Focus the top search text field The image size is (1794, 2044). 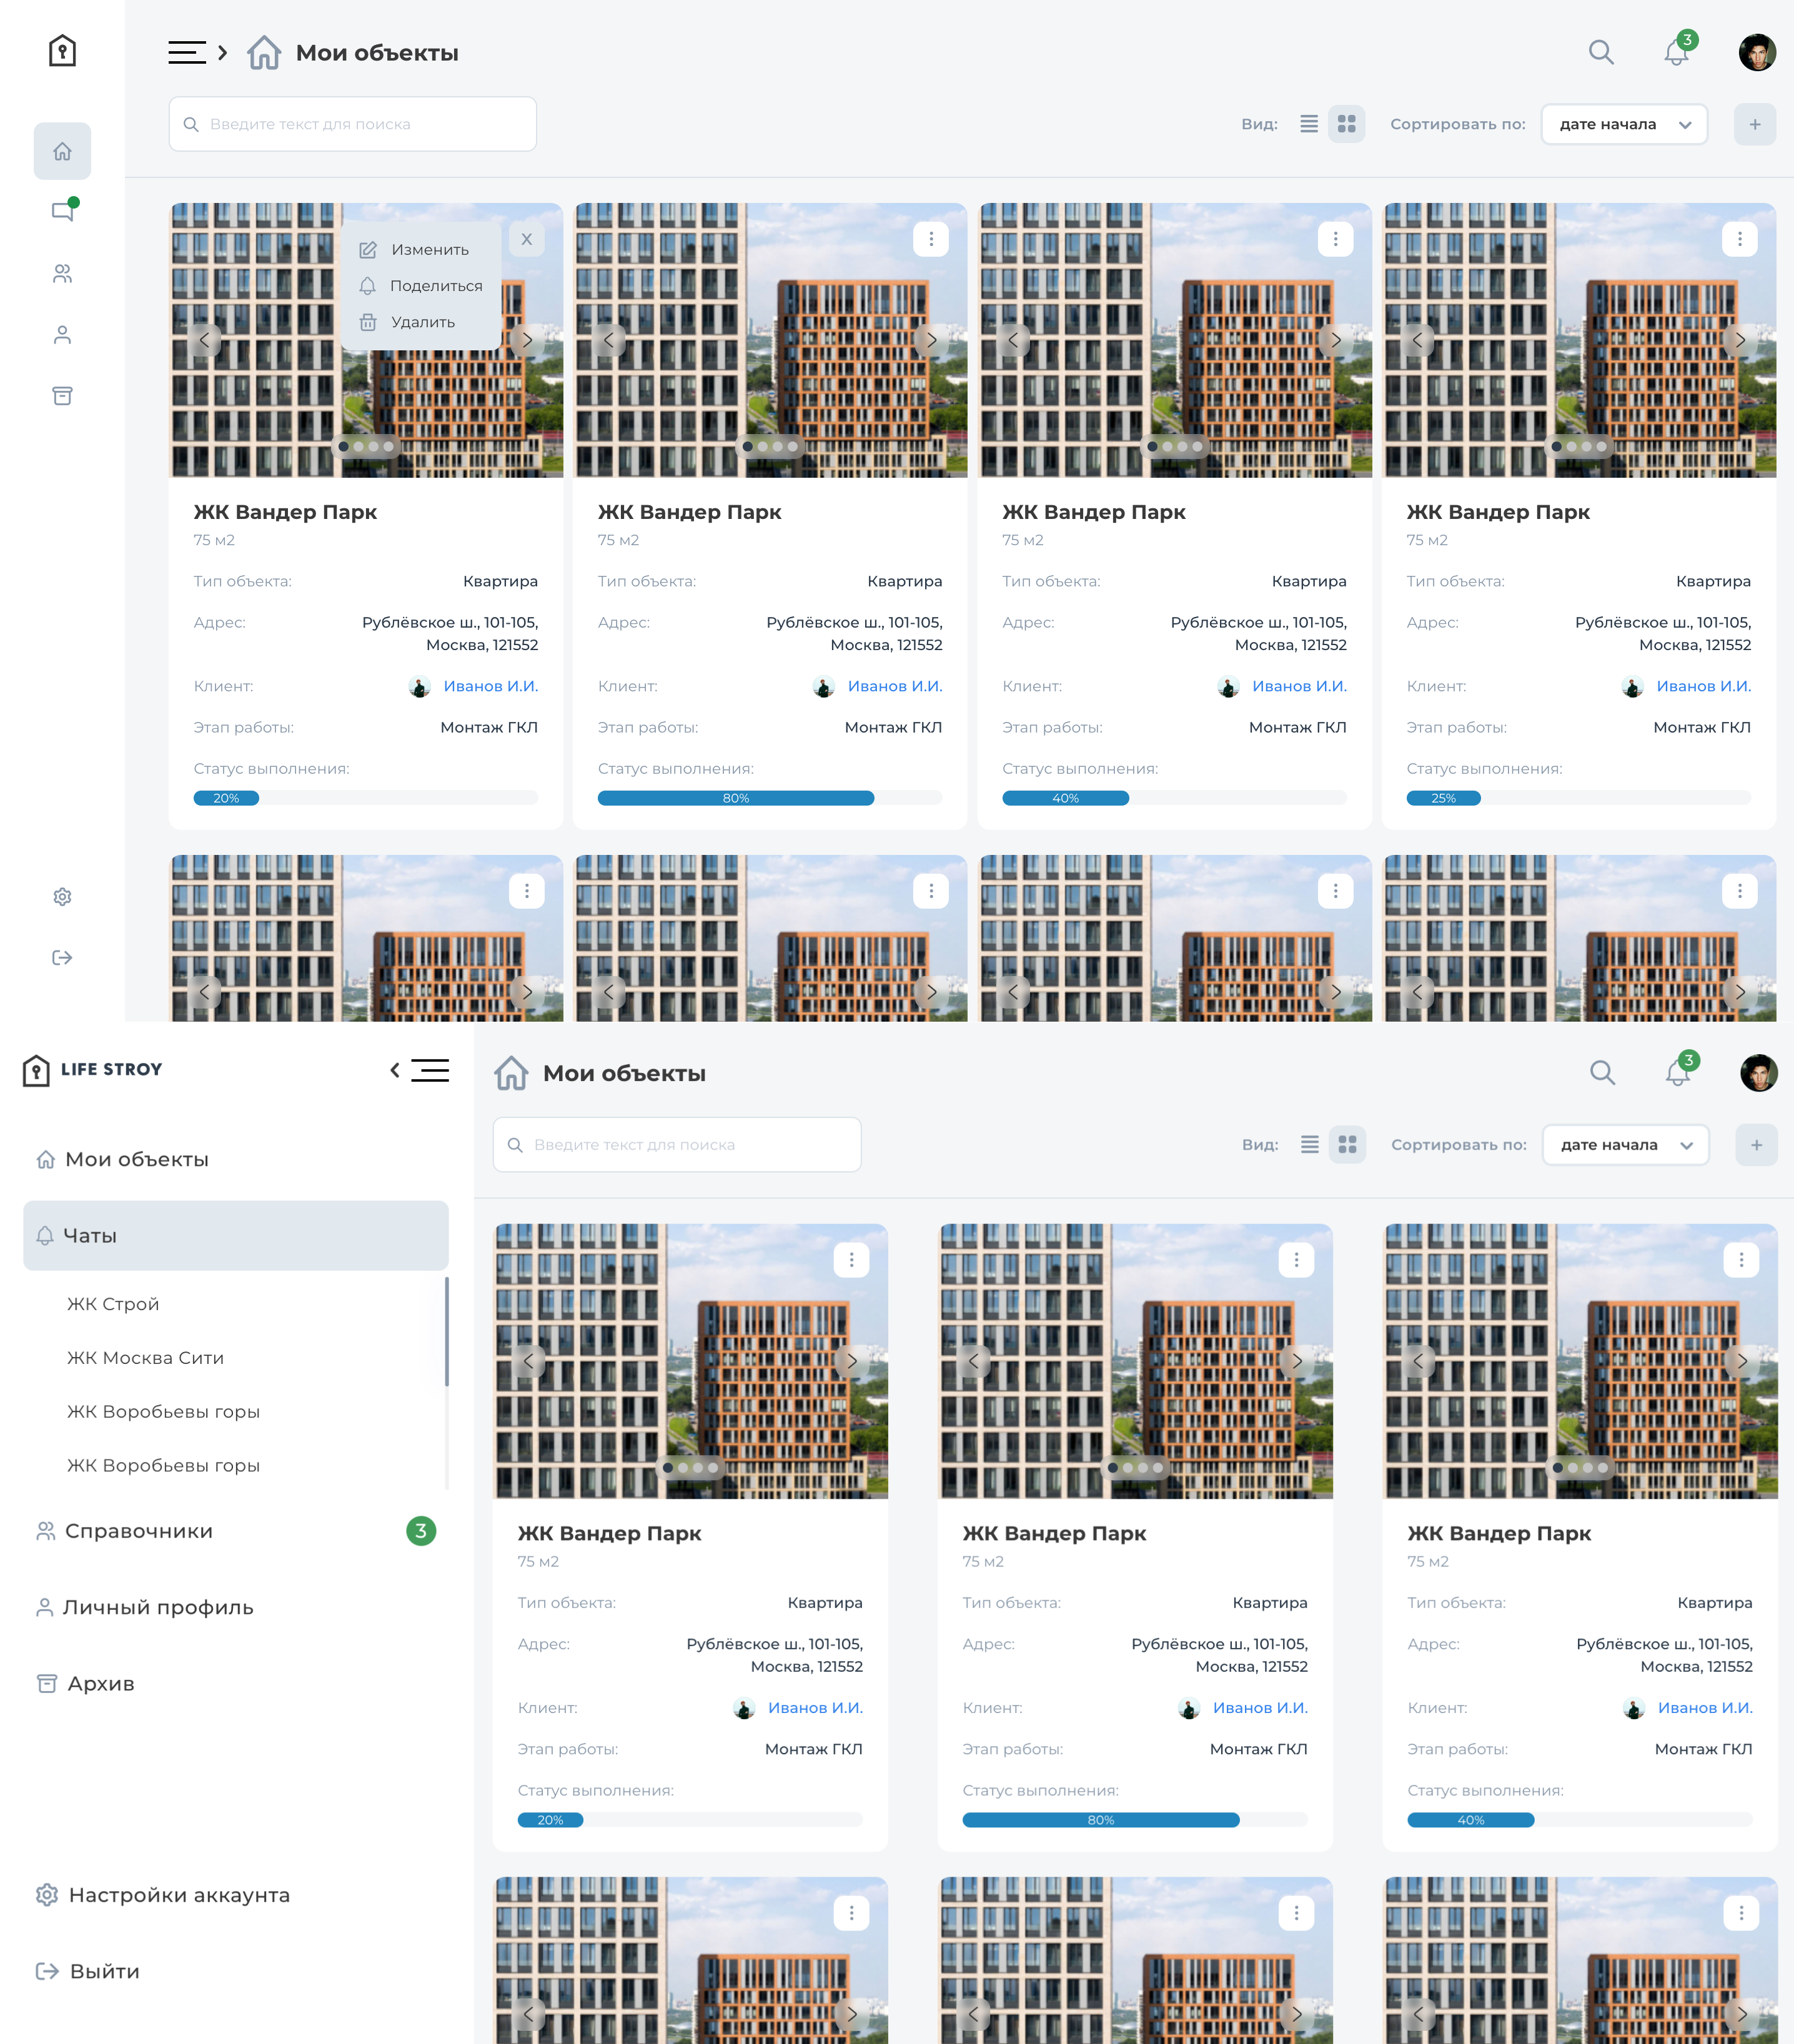pos(353,124)
